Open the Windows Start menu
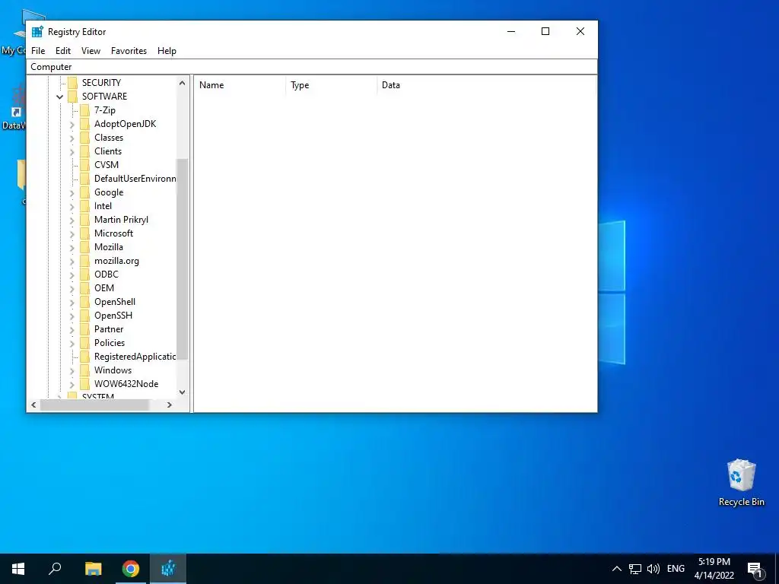The height and width of the screenshot is (584, 779). point(18,569)
